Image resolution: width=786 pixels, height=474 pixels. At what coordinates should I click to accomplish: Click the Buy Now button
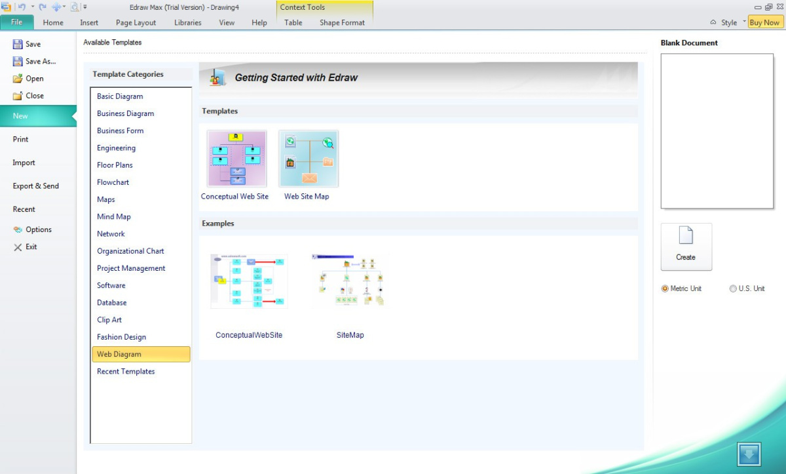point(765,22)
